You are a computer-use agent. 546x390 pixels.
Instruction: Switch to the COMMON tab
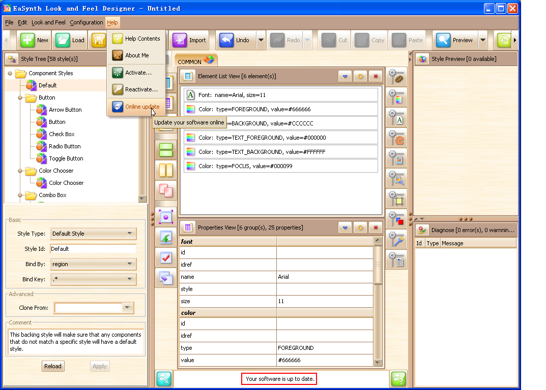[196, 60]
